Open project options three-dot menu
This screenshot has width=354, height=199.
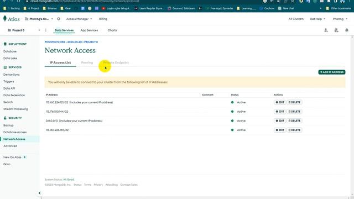[x=45, y=30]
